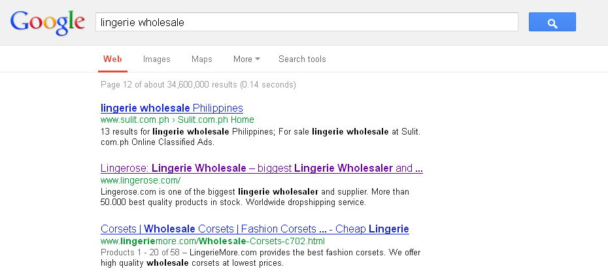The image size is (608, 271).
Task: Switch to the Images tab
Action: coord(157,59)
